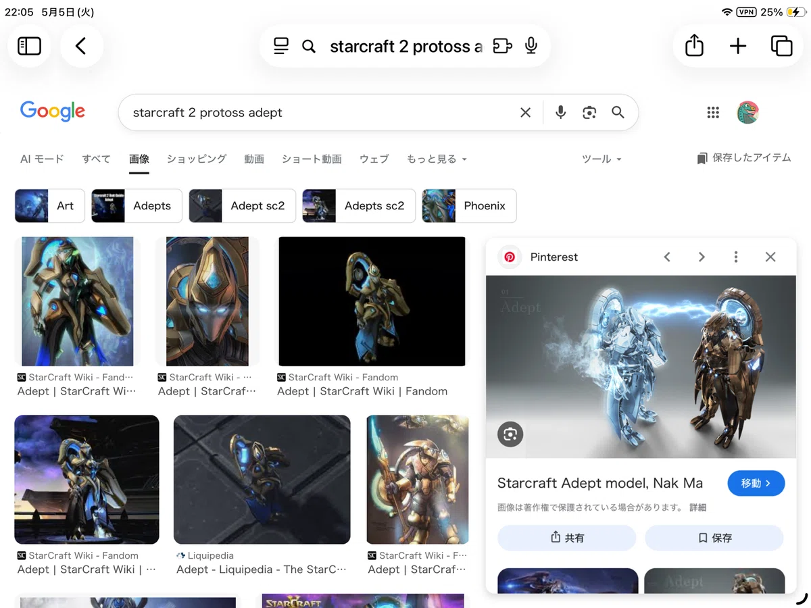This screenshot has width=811, height=608.
Task: Expand the もっと見る dropdown
Action: pyautogui.click(x=437, y=159)
